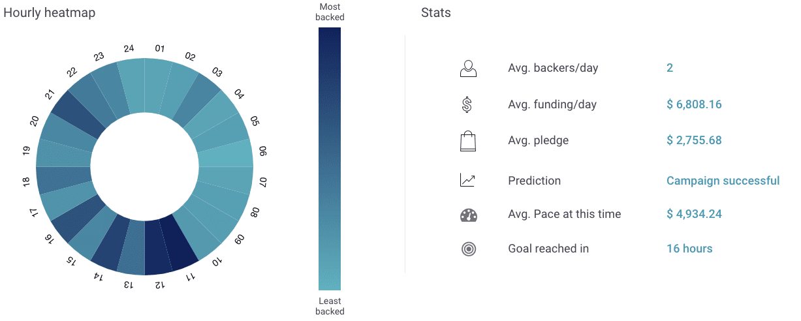
Task: Click the goal target icon
Action: click(x=468, y=249)
